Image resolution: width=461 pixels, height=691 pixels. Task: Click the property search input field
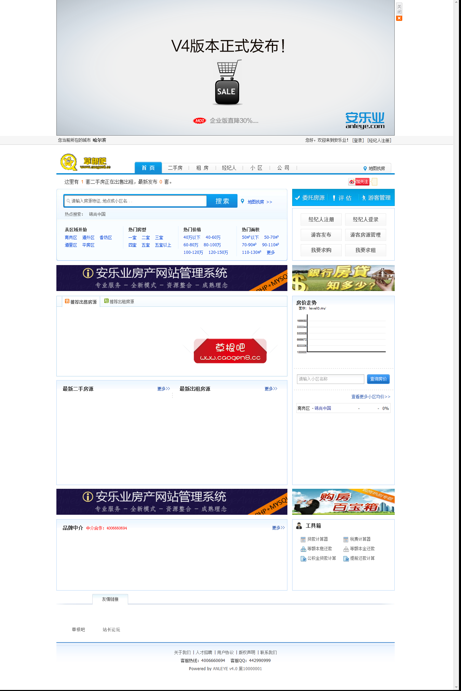pyautogui.click(x=135, y=201)
